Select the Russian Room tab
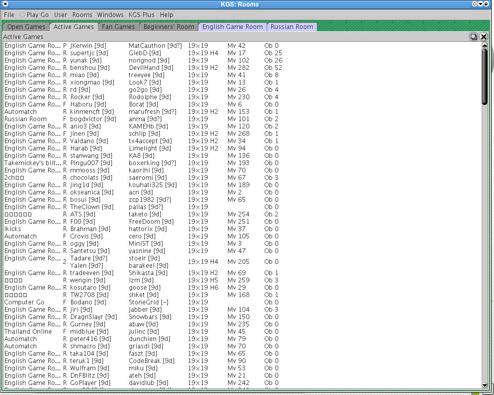The width and height of the screenshot is (494, 395). pyautogui.click(x=292, y=27)
